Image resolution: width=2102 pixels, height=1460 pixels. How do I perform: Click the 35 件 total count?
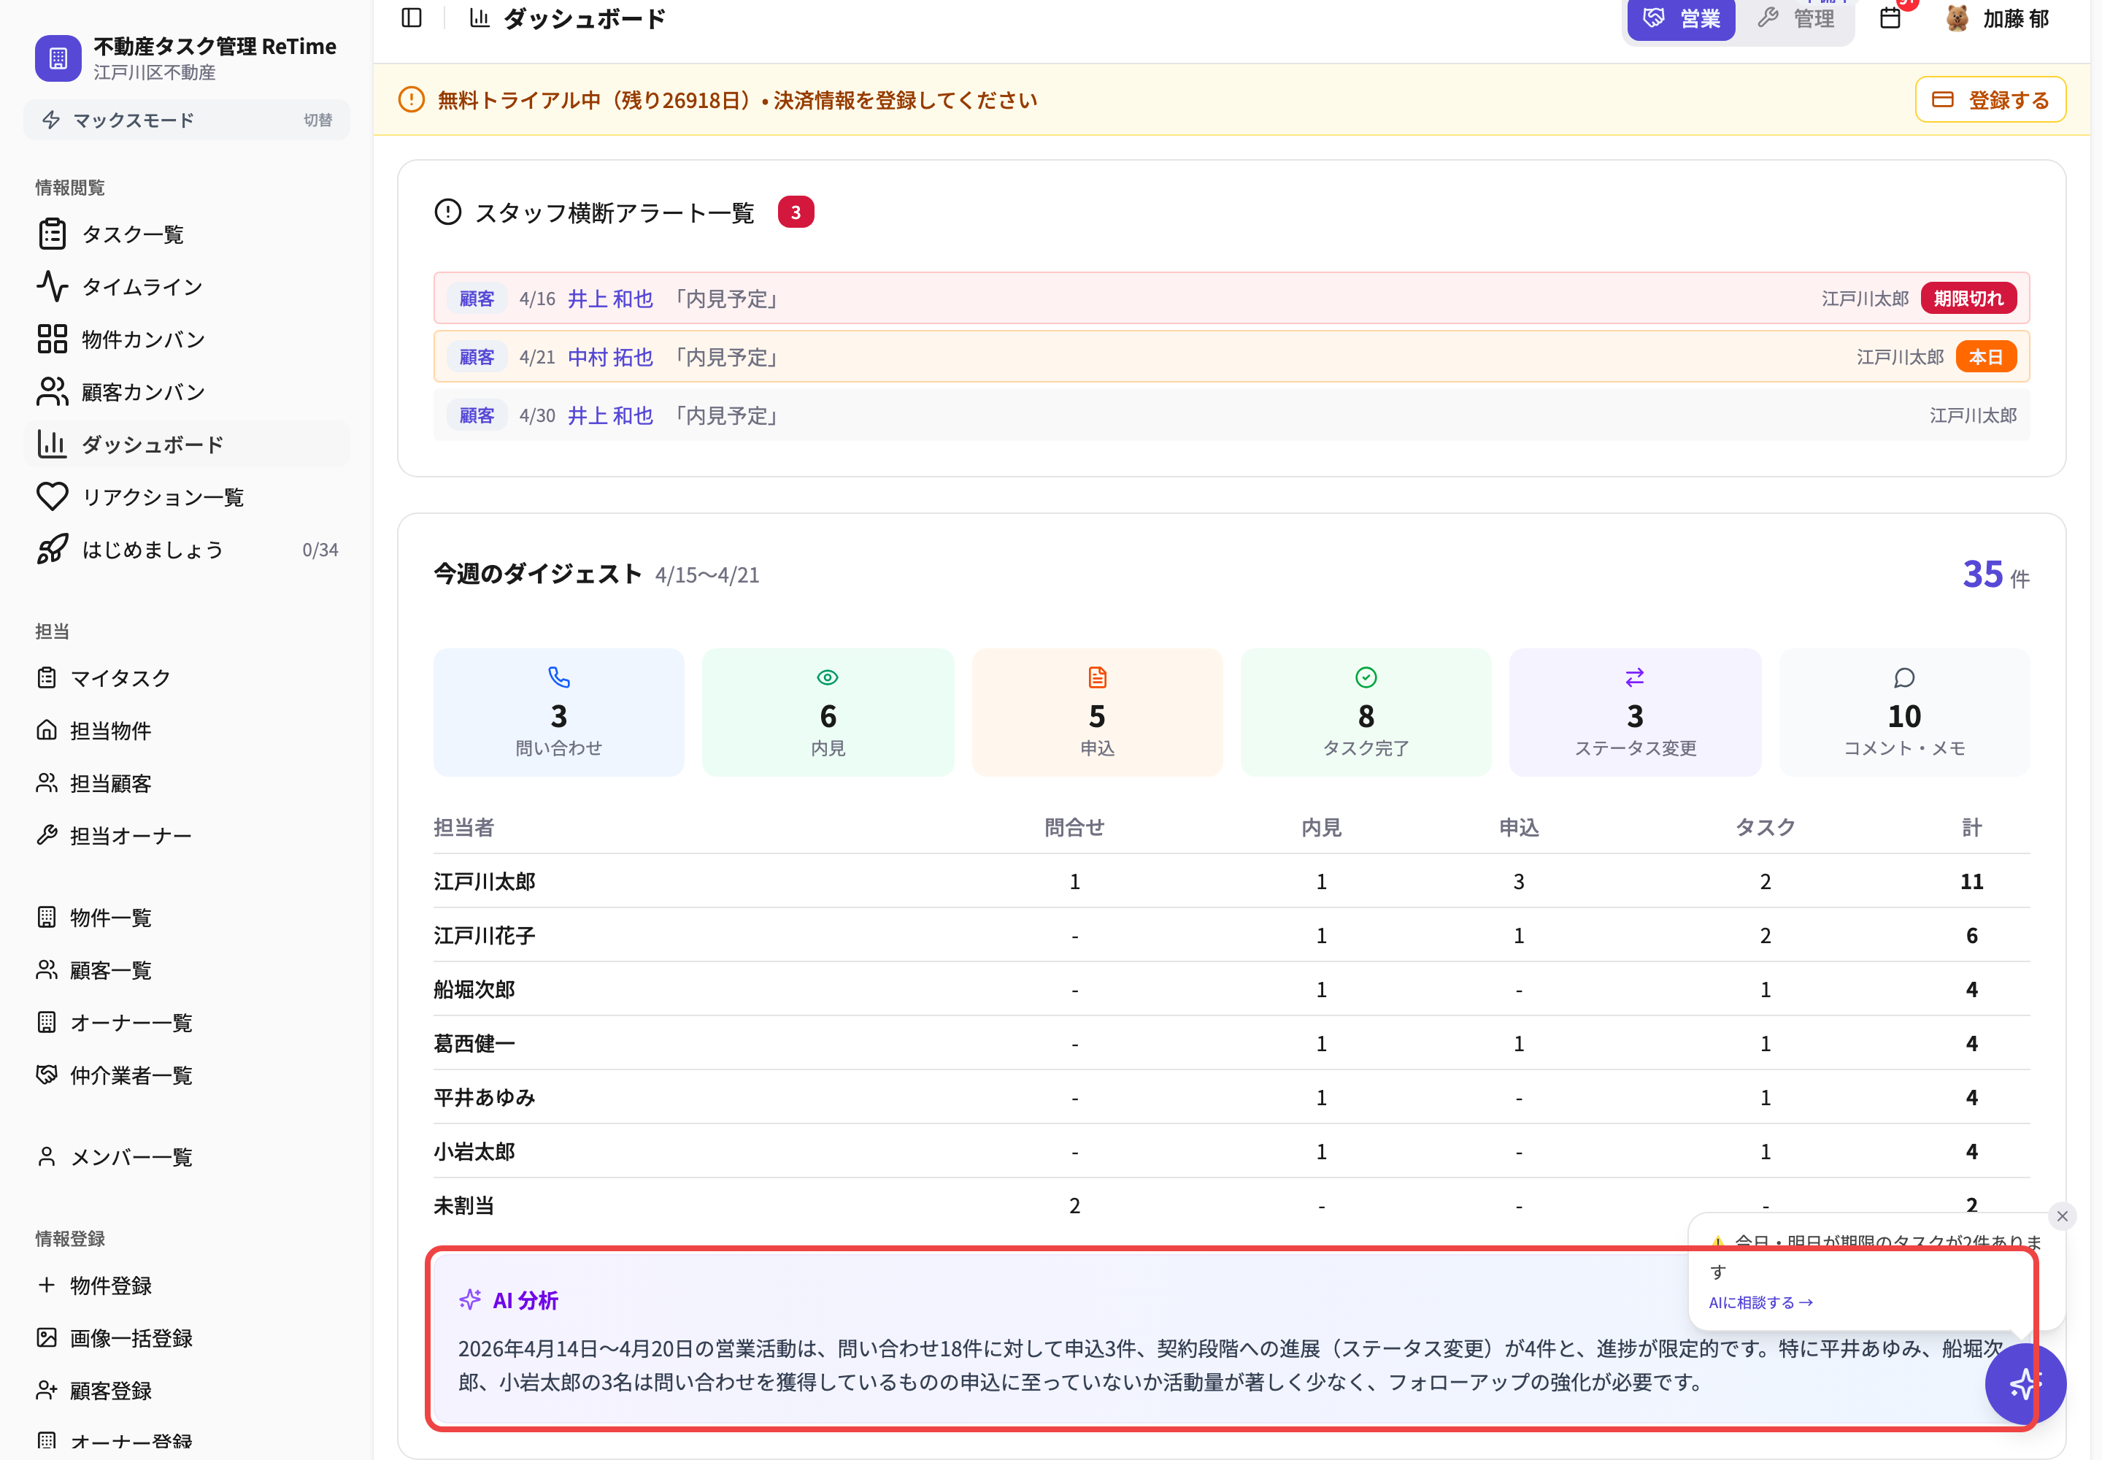[x=1996, y=575]
